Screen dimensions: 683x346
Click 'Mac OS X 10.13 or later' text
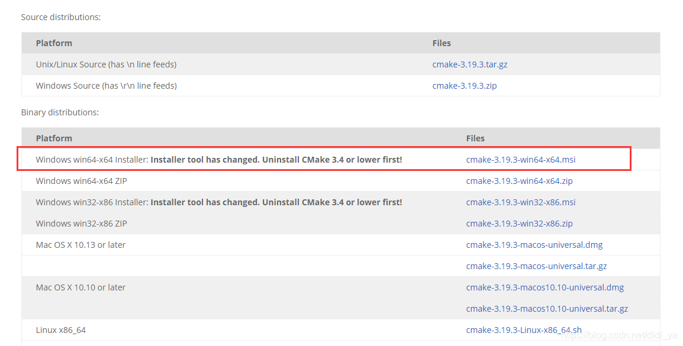(80, 245)
